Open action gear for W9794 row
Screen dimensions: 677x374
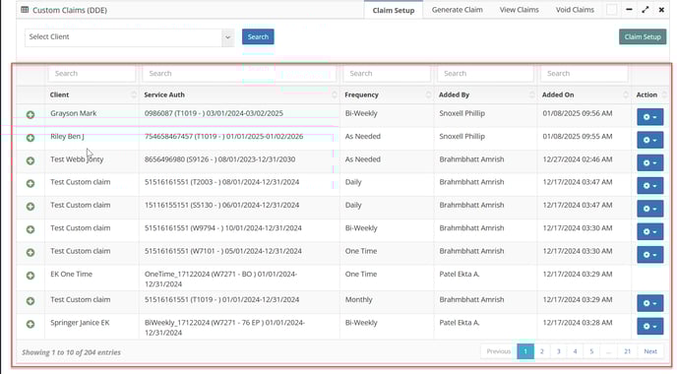[x=649, y=231]
